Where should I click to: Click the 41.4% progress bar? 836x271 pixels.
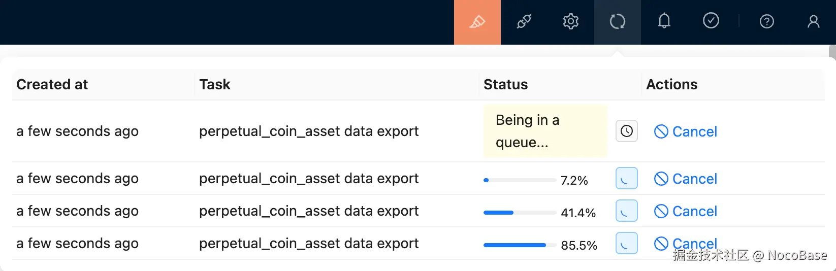[520, 213]
